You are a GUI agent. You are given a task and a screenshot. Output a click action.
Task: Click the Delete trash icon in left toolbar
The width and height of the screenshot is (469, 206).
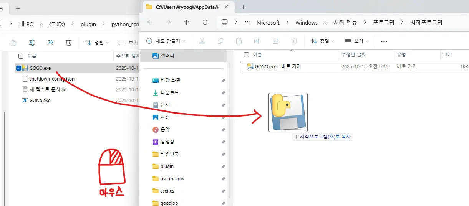[x=69, y=43]
